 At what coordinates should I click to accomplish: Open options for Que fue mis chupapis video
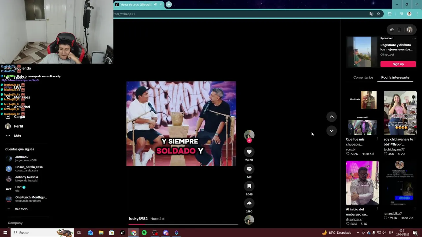[377, 139]
